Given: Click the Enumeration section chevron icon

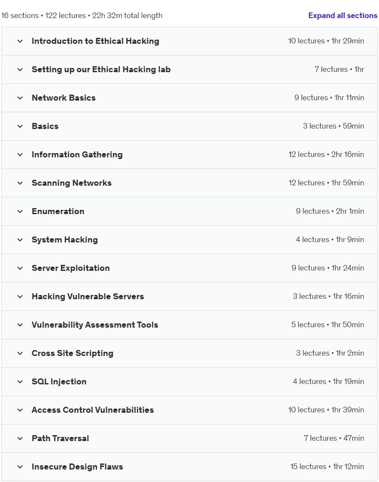Looking at the screenshot, I should click(20, 212).
